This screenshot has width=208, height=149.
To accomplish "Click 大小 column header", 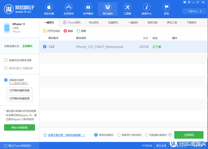I will coord(146,38).
